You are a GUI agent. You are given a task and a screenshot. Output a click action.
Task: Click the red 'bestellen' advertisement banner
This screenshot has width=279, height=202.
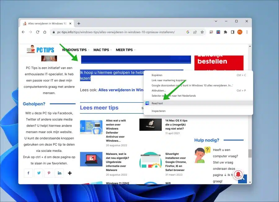tap(219, 63)
